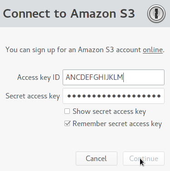
Task: Click the gray dialog header bar
Action: tap(85, 14)
